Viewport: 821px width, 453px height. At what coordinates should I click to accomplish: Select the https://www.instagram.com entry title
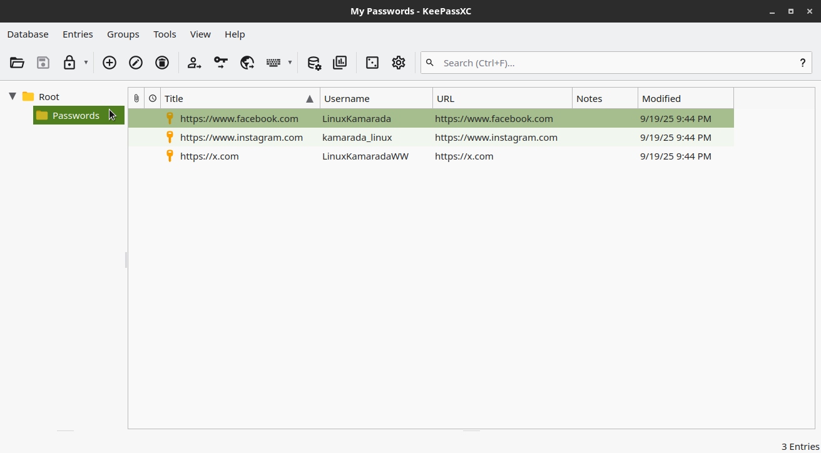[x=242, y=137]
